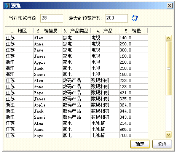The height and width of the screenshot is (153, 177).
Task: Click the scrollbar down arrow
Action: [x=169, y=134]
